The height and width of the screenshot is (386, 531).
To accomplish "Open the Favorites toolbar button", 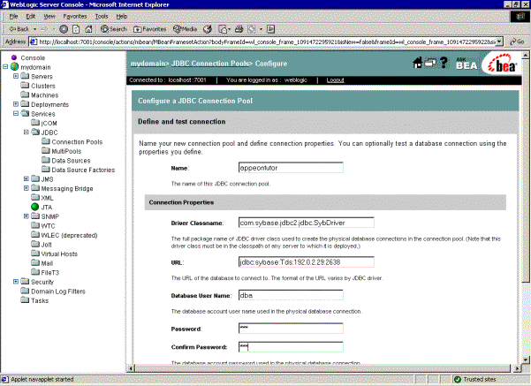I will tap(153, 28).
